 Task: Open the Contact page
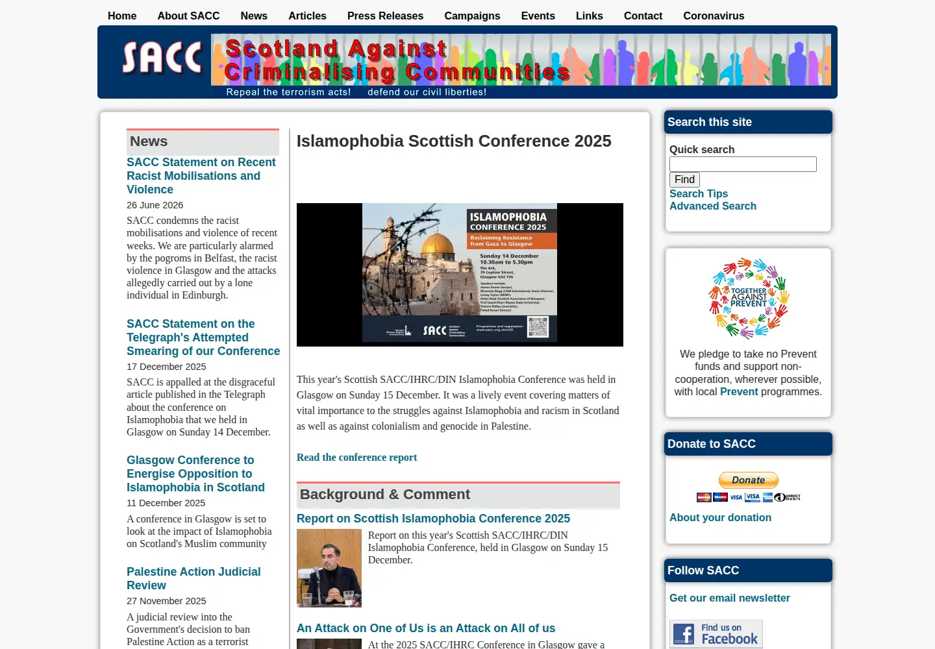[643, 16]
